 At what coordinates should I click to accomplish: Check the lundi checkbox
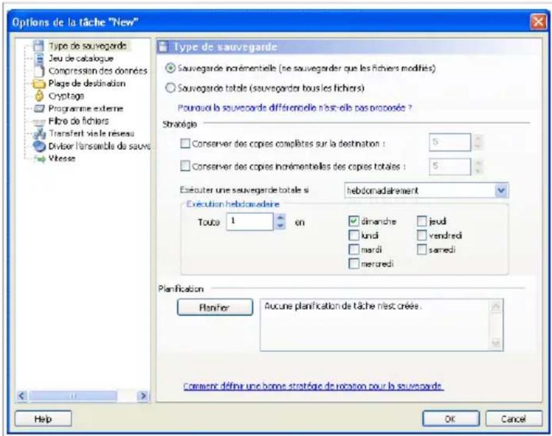click(354, 235)
